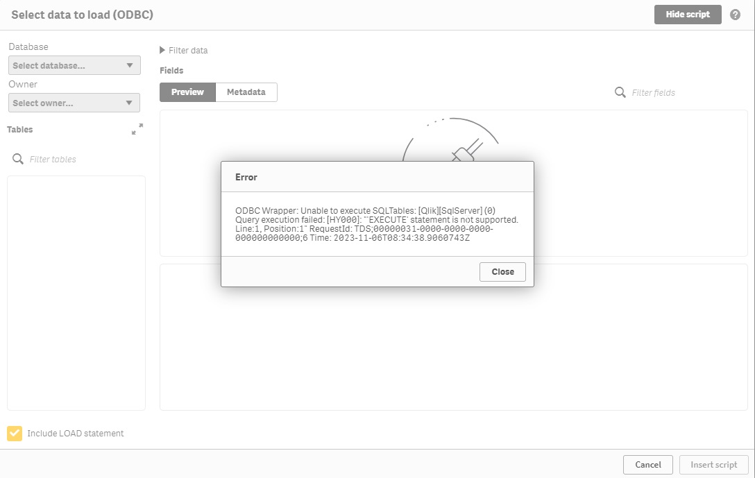
Task: Expand the Tables panel with arrows icon
Action: [x=137, y=129]
